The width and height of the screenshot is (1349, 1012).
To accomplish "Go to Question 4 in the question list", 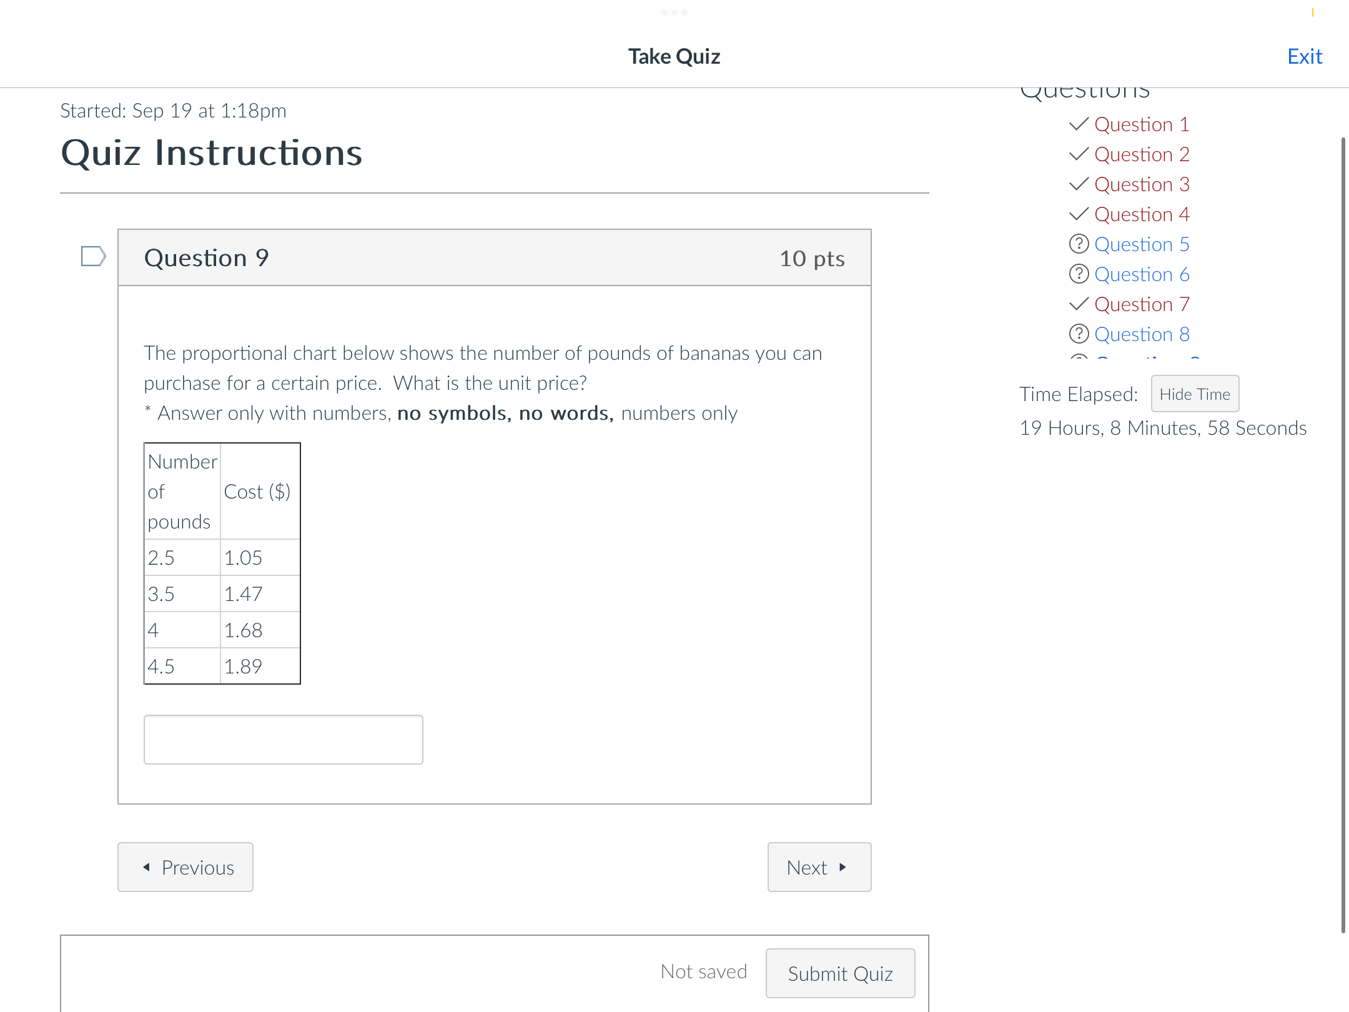I will 1142,214.
